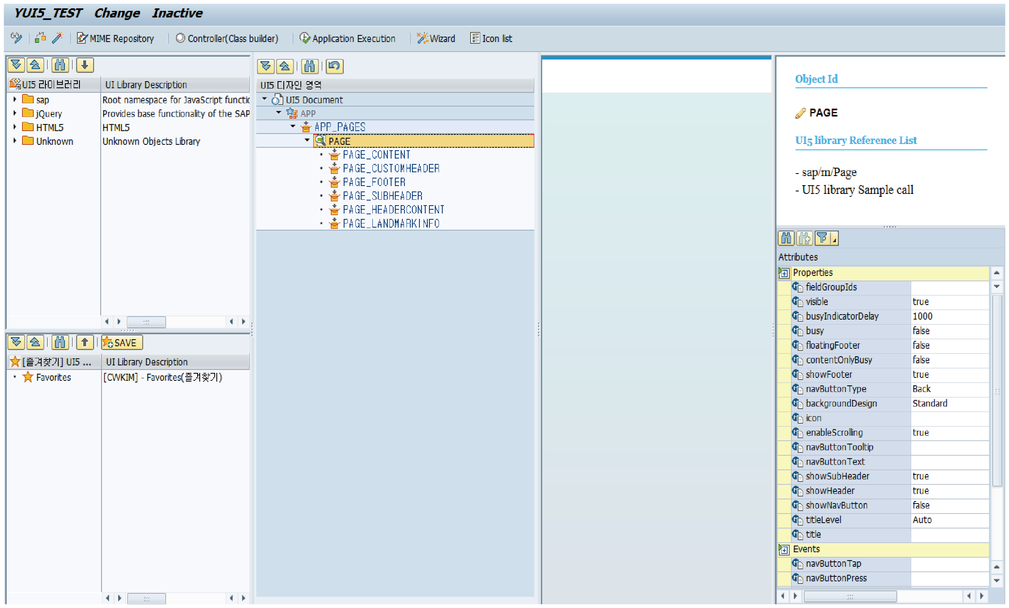Screen dimensions: 1009x608
Task: Open the Controller (Class builder)
Action: pyautogui.click(x=228, y=38)
